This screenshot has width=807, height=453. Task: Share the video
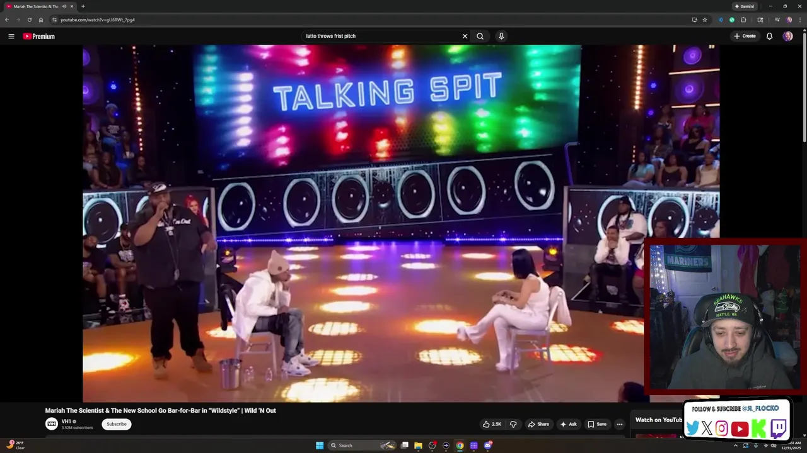pos(538,424)
